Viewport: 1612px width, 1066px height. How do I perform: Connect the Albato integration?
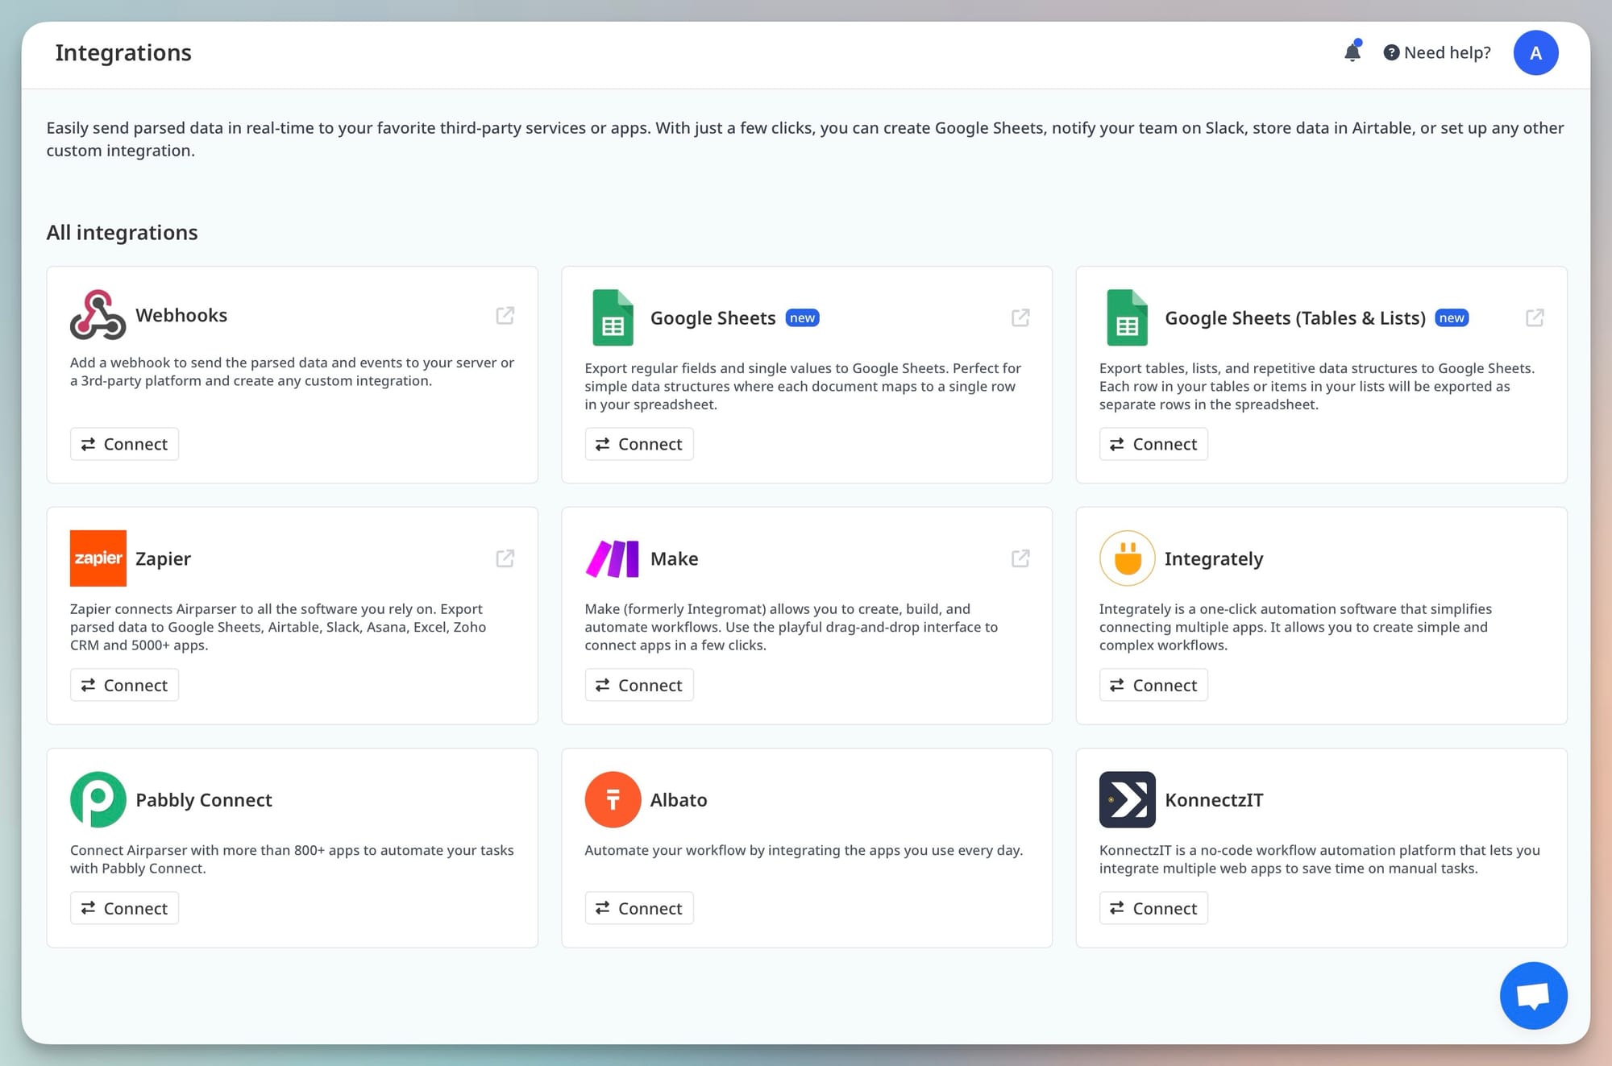pos(638,908)
